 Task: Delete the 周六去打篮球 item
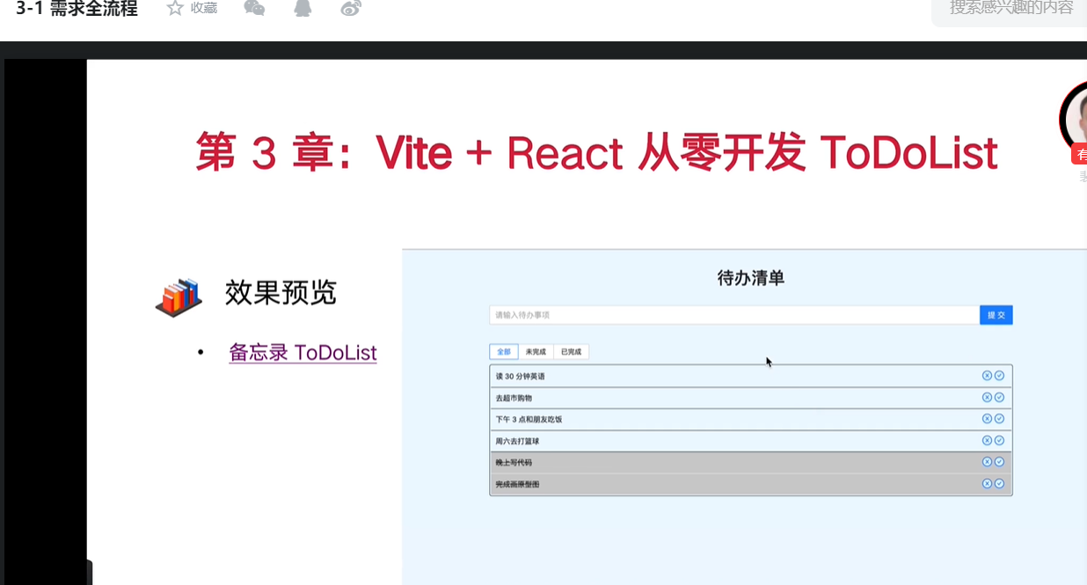(x=987, y=441)
